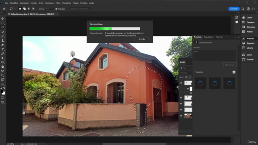This screenshot has width=258, height=145.
Task: Go to the Home screen icon
Action: pyautogui.click(x=4, y=9)
